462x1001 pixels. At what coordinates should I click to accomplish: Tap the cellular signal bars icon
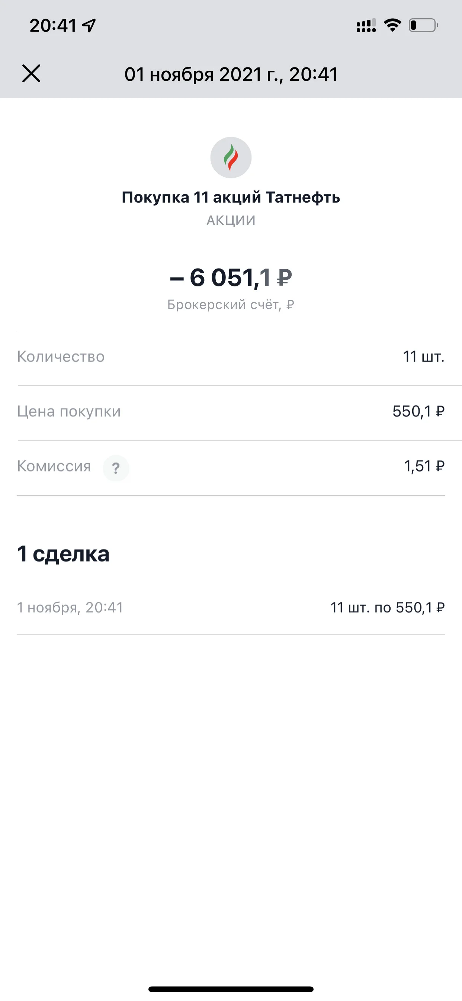click(366, 25)
